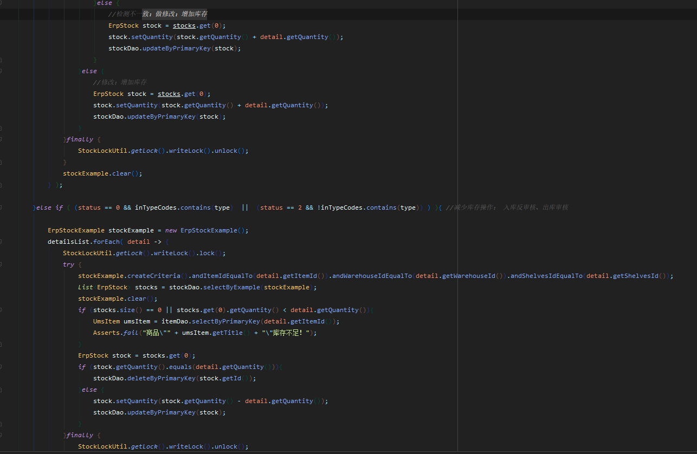The height and width of the screenshot is (454, 697).
Task: Click 'andWarehouseIdEqualTo' method name
Action: pos(372,276)
